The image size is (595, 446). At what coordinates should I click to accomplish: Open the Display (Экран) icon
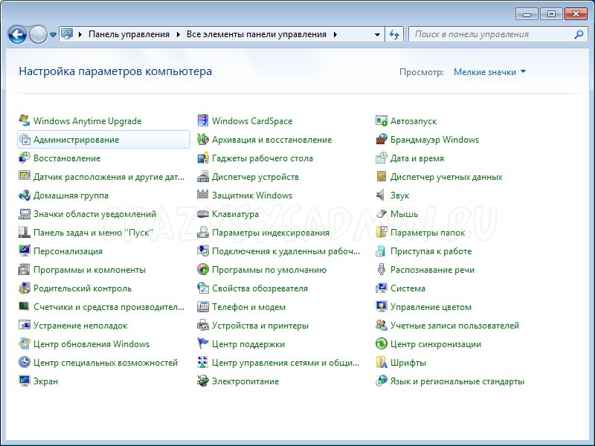[x=25, y=381]
